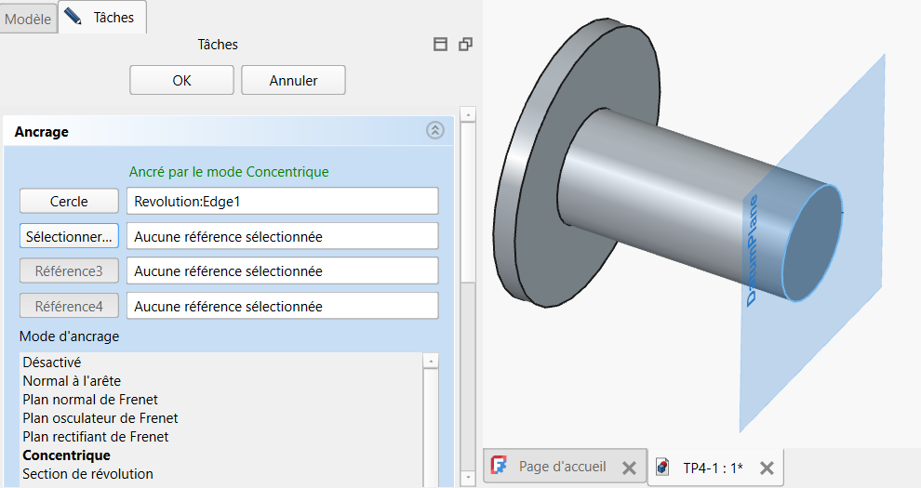Image resolution: width=921 pixels, height=488 pixels.
Task: Float the Tâches panel with undock icon
Action: tap(465, 45)
